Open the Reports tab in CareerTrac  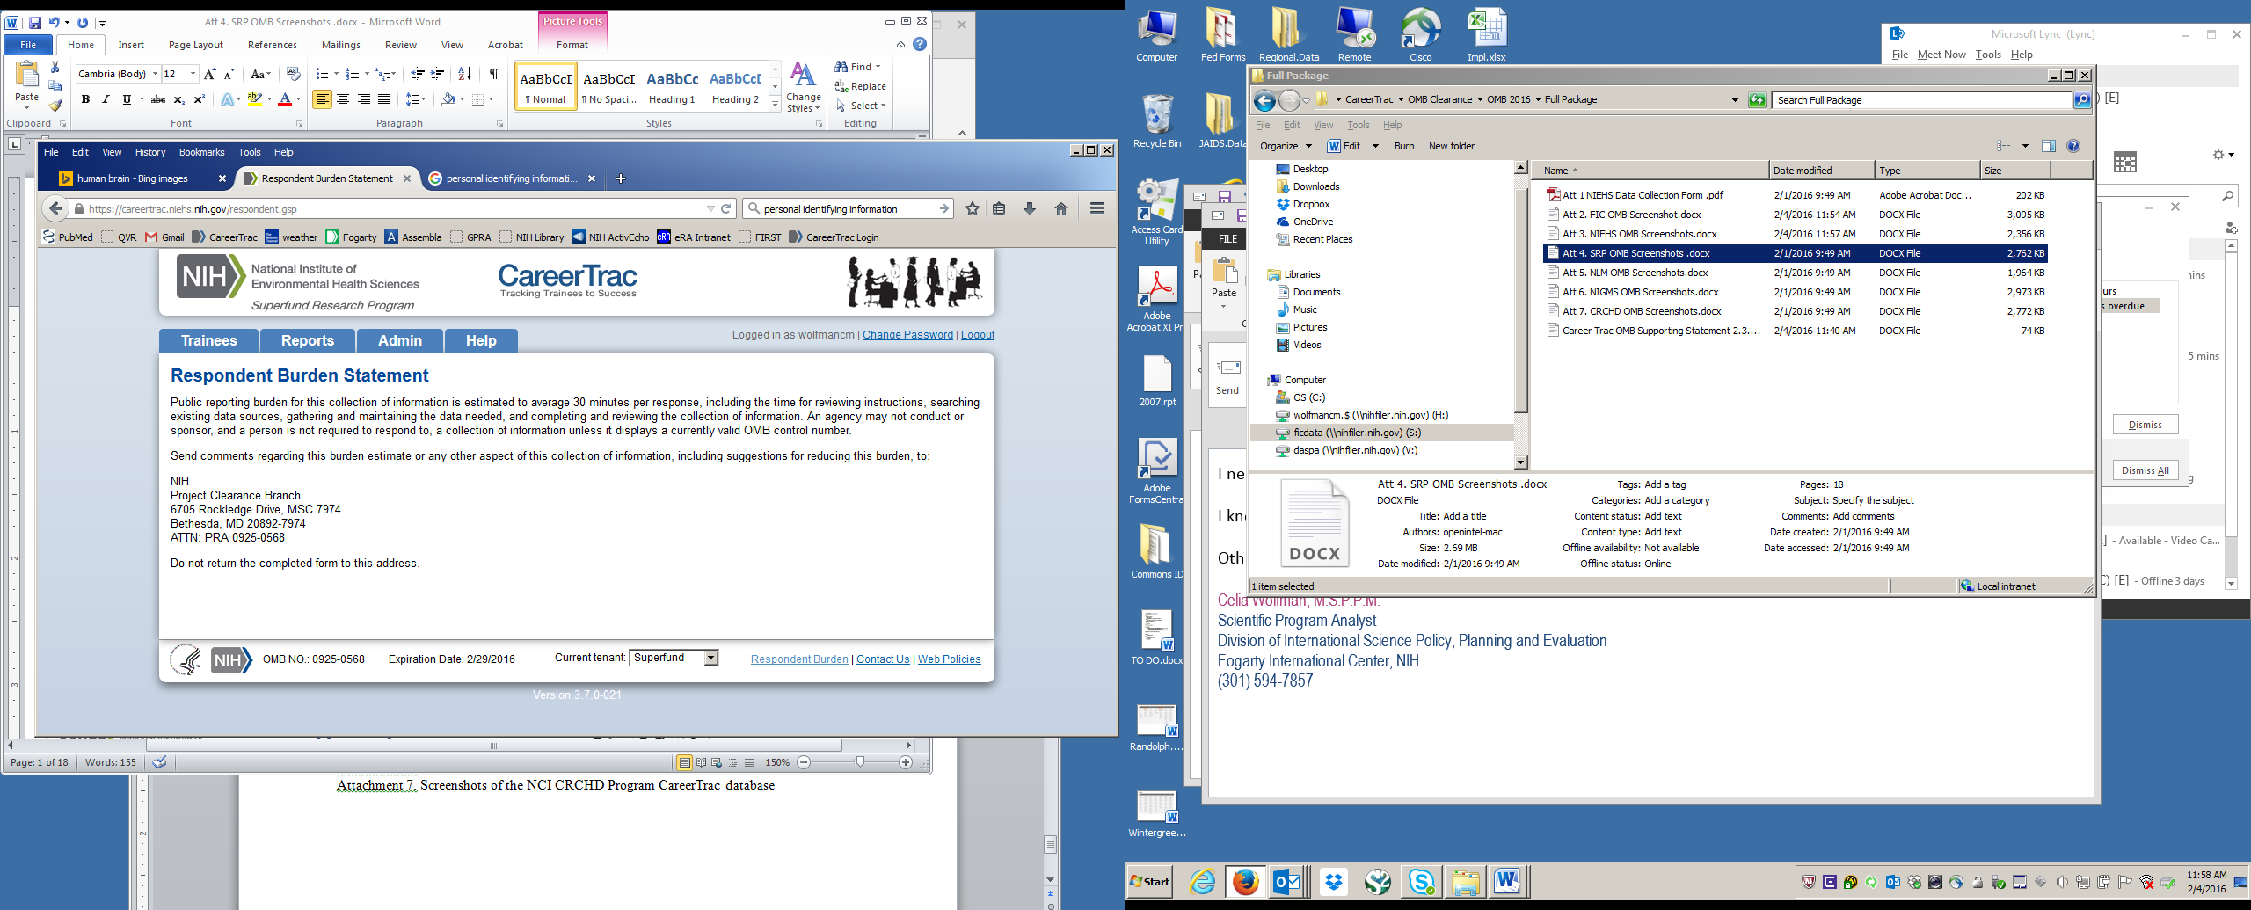308,340
